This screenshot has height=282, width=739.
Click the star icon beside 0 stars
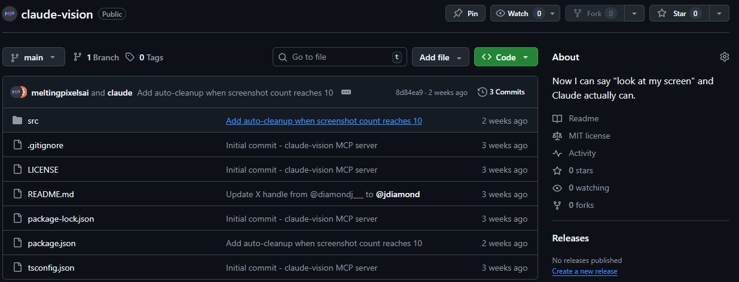[557, 170]
